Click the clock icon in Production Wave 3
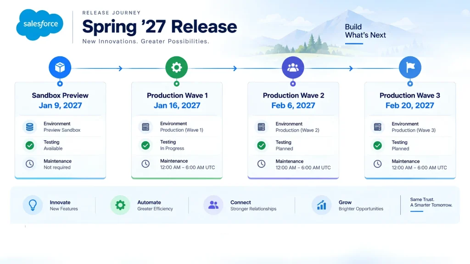The width and height of the screenshot is (470, 264). [x=378, y=164]
